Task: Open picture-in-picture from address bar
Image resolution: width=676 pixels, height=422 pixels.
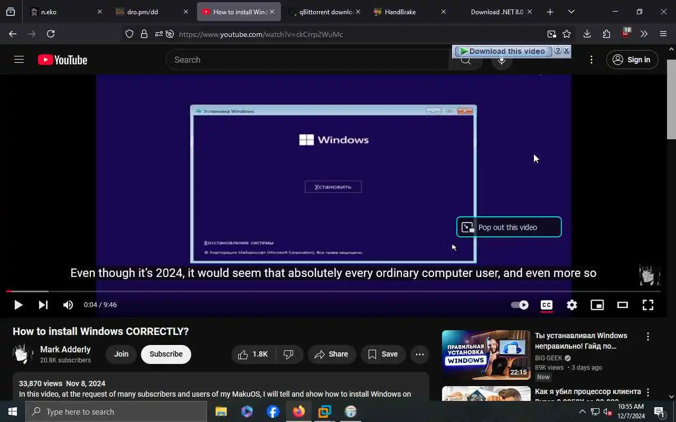Action: pos(551,34)
